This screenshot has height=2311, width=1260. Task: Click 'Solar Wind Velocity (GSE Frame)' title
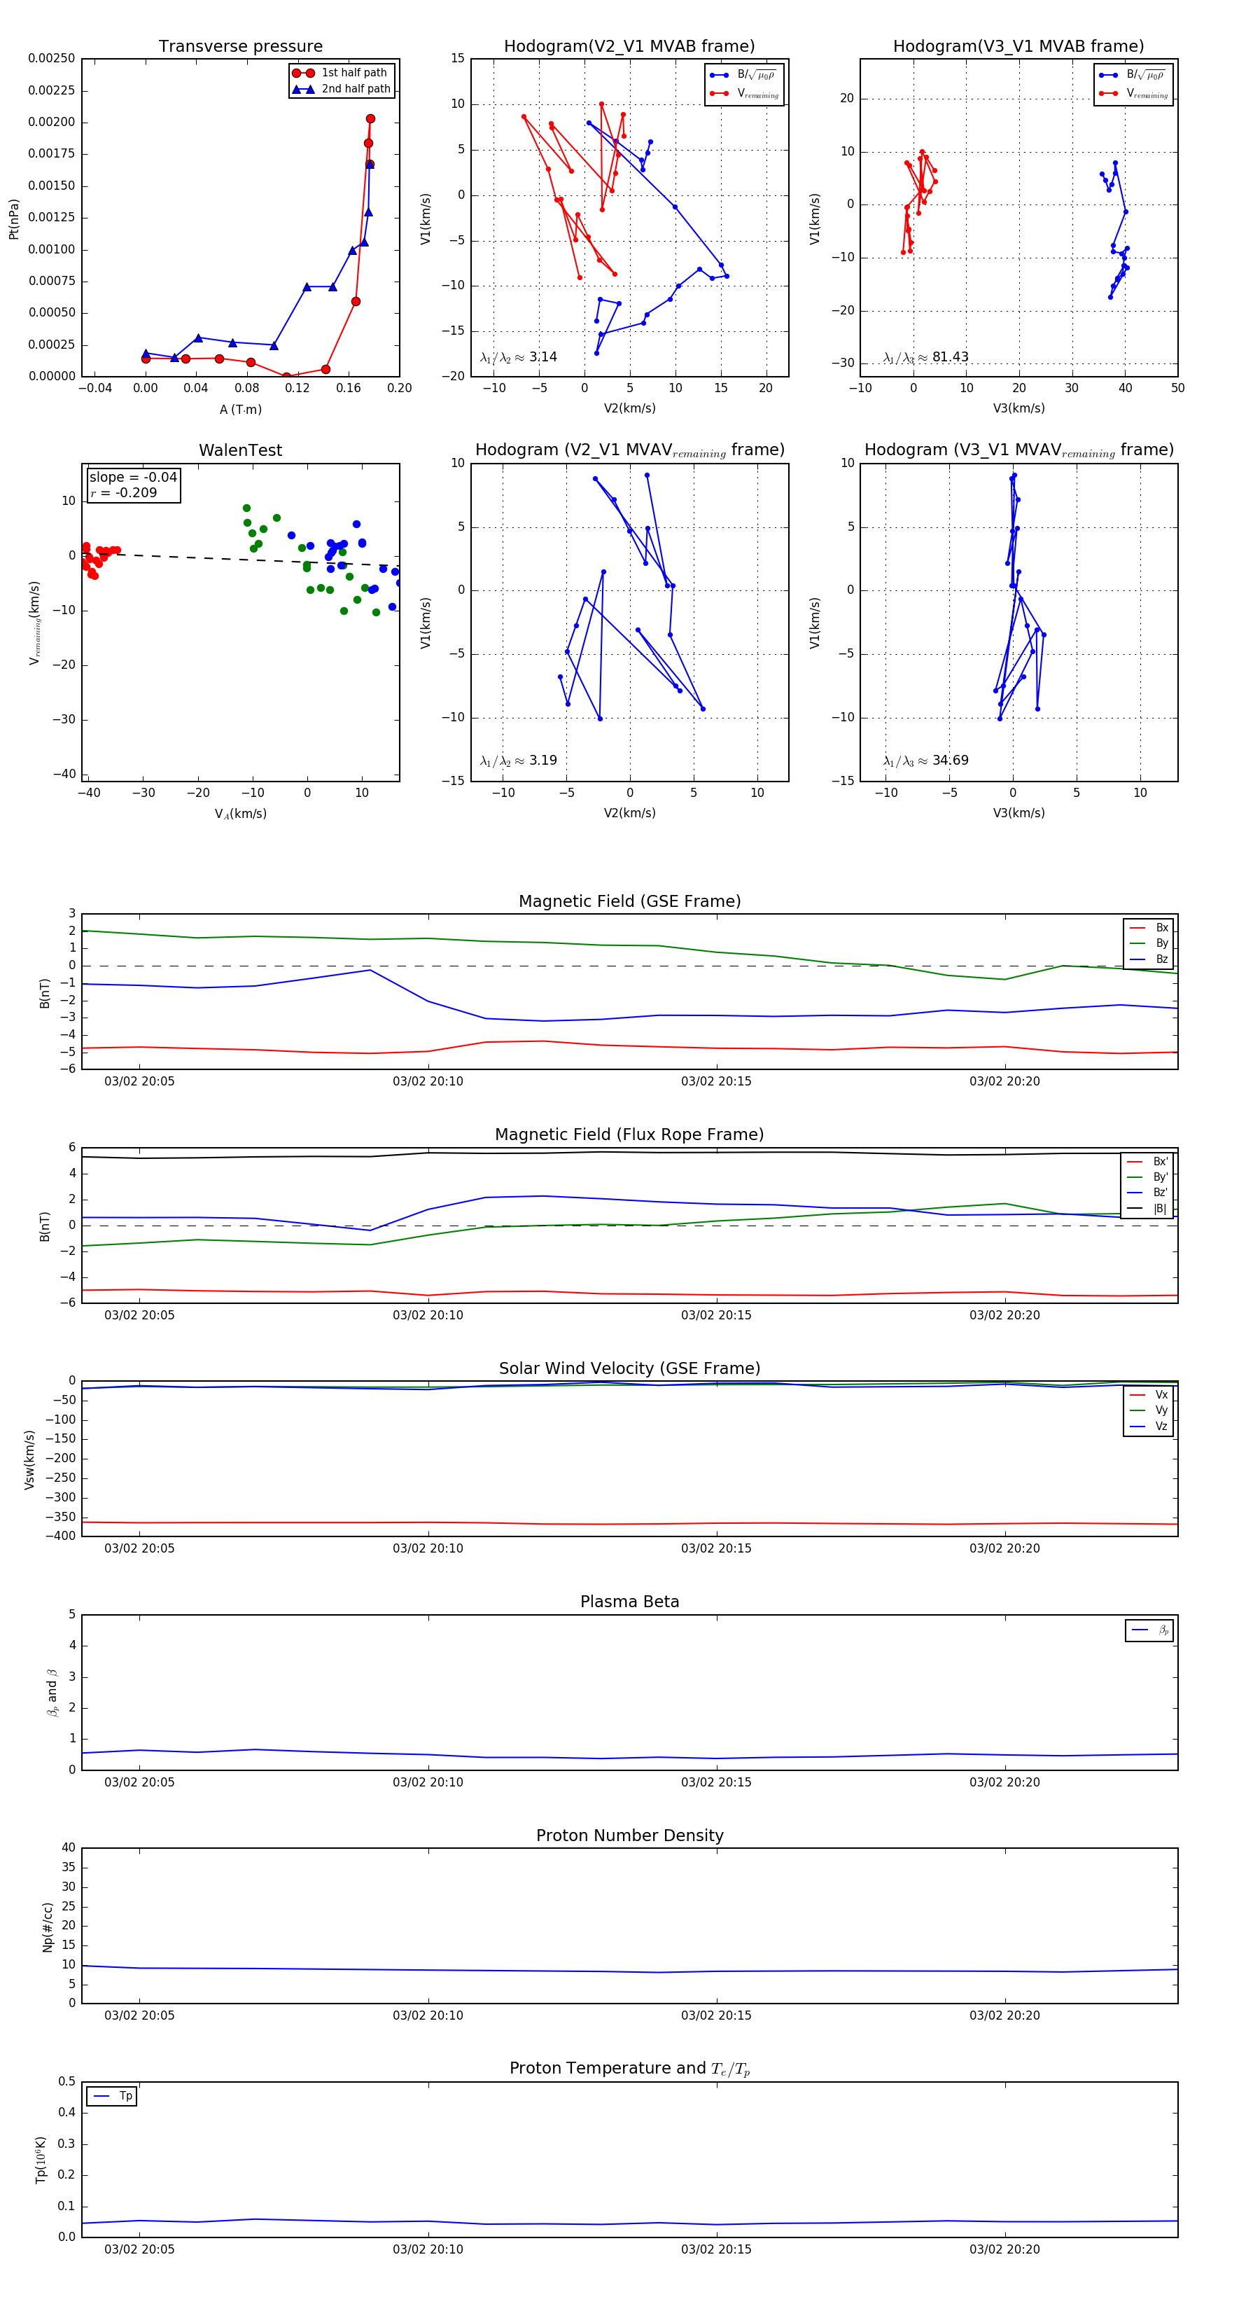coord(629,1368)
